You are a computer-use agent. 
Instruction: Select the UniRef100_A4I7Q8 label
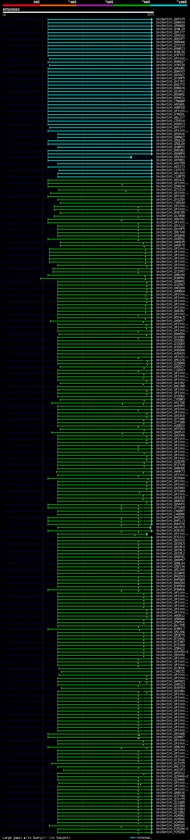170,403
